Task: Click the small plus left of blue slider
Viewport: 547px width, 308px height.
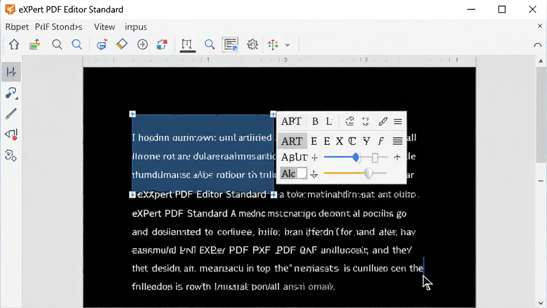Action: (x=314, y=158)
